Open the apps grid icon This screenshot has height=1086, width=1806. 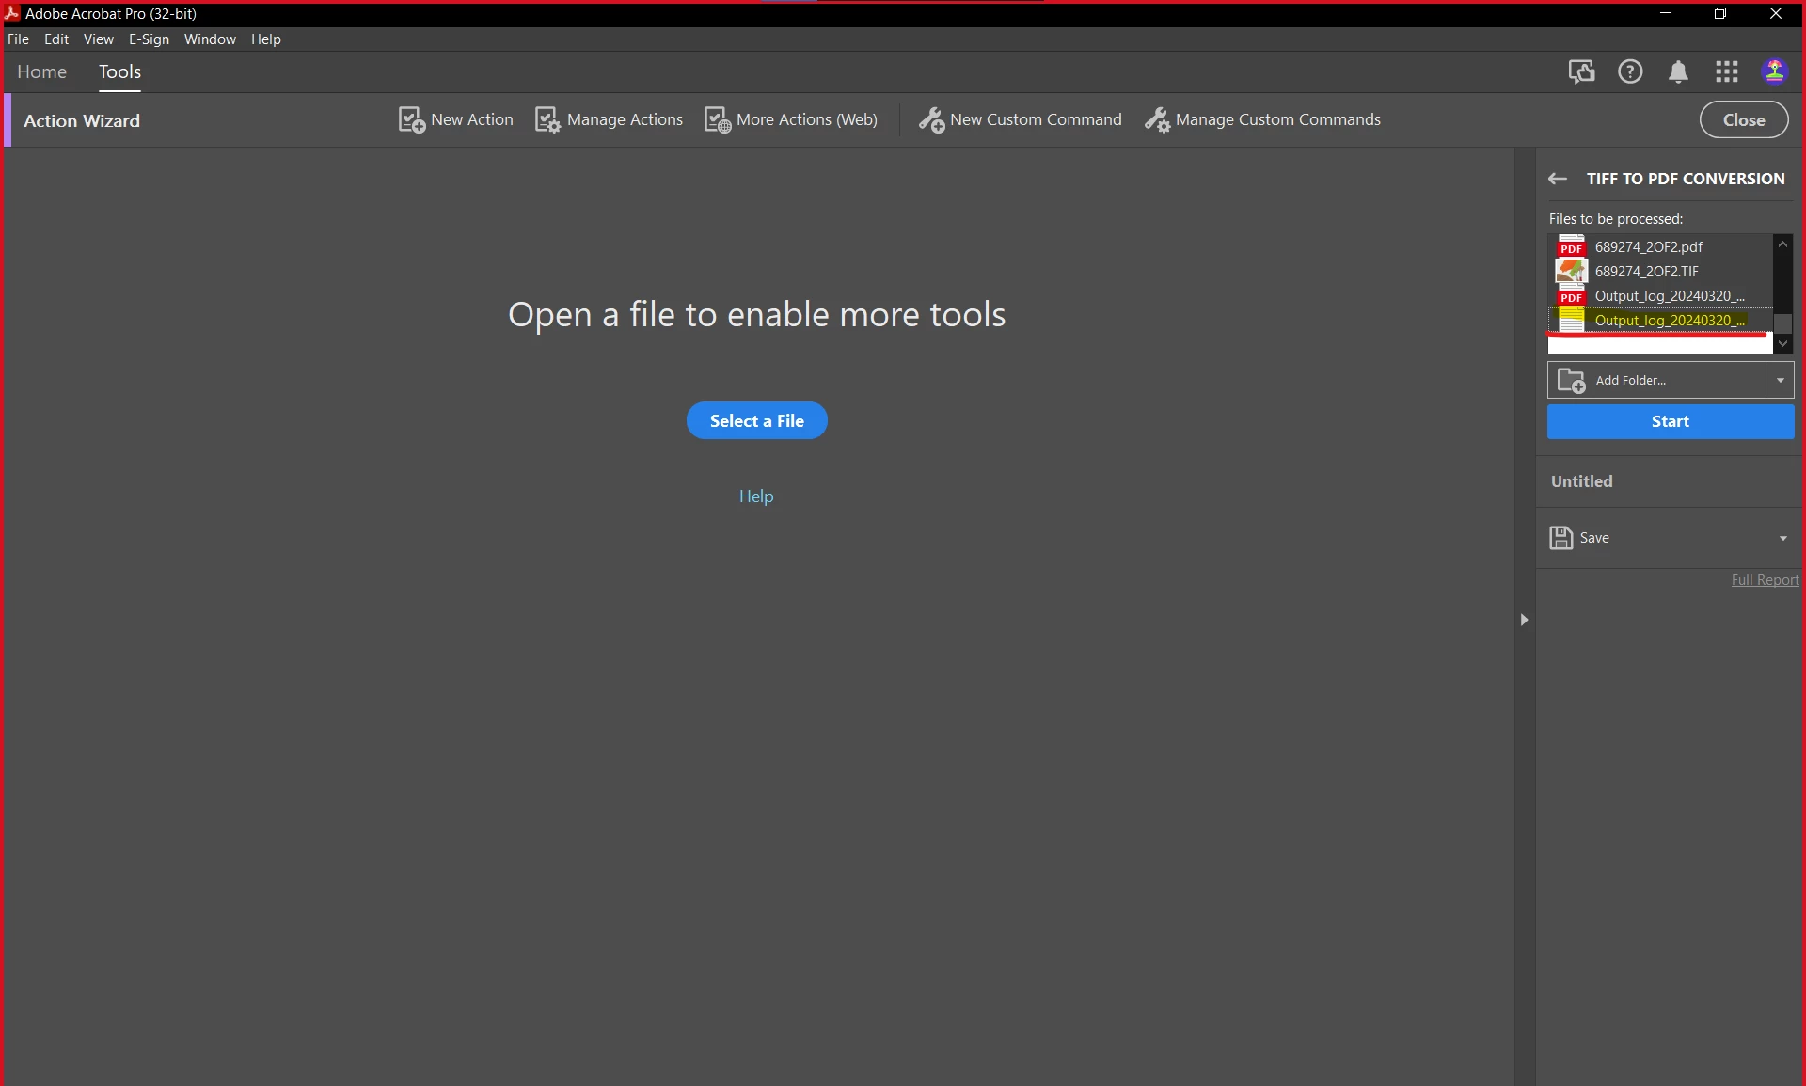tap(1727, 71)
